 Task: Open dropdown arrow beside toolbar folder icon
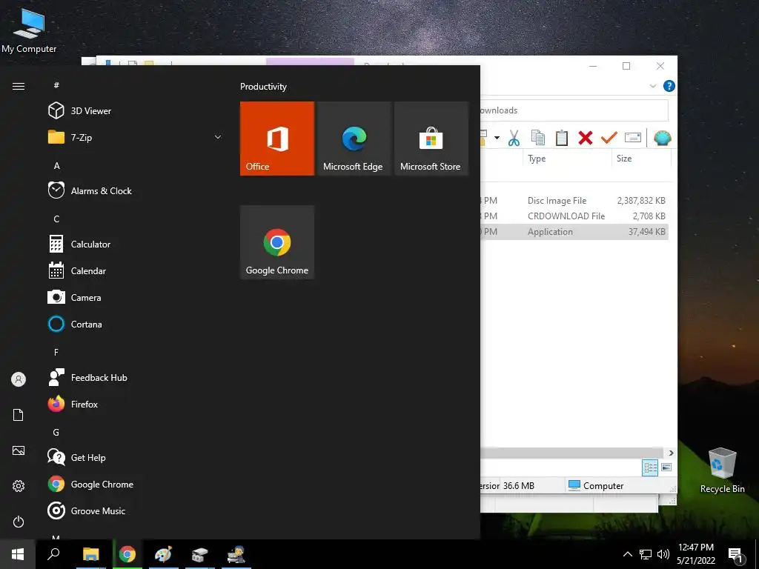point(497,138)
